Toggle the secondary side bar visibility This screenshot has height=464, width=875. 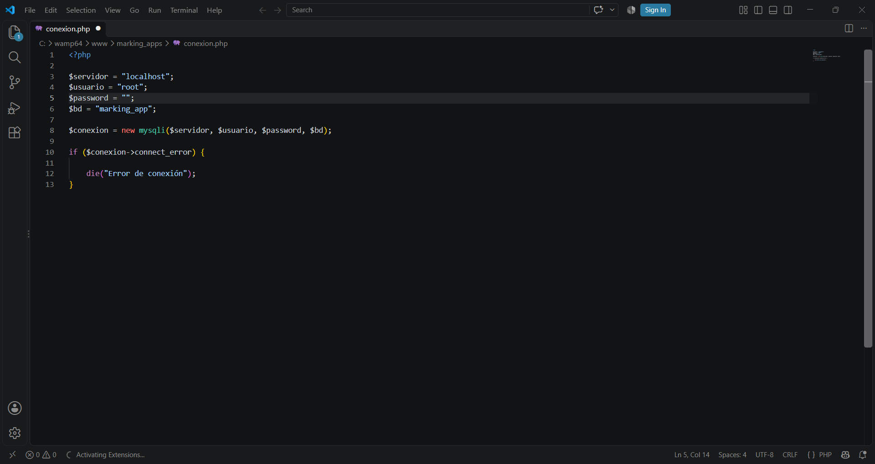pyautogui.click(x=788, y=10)
